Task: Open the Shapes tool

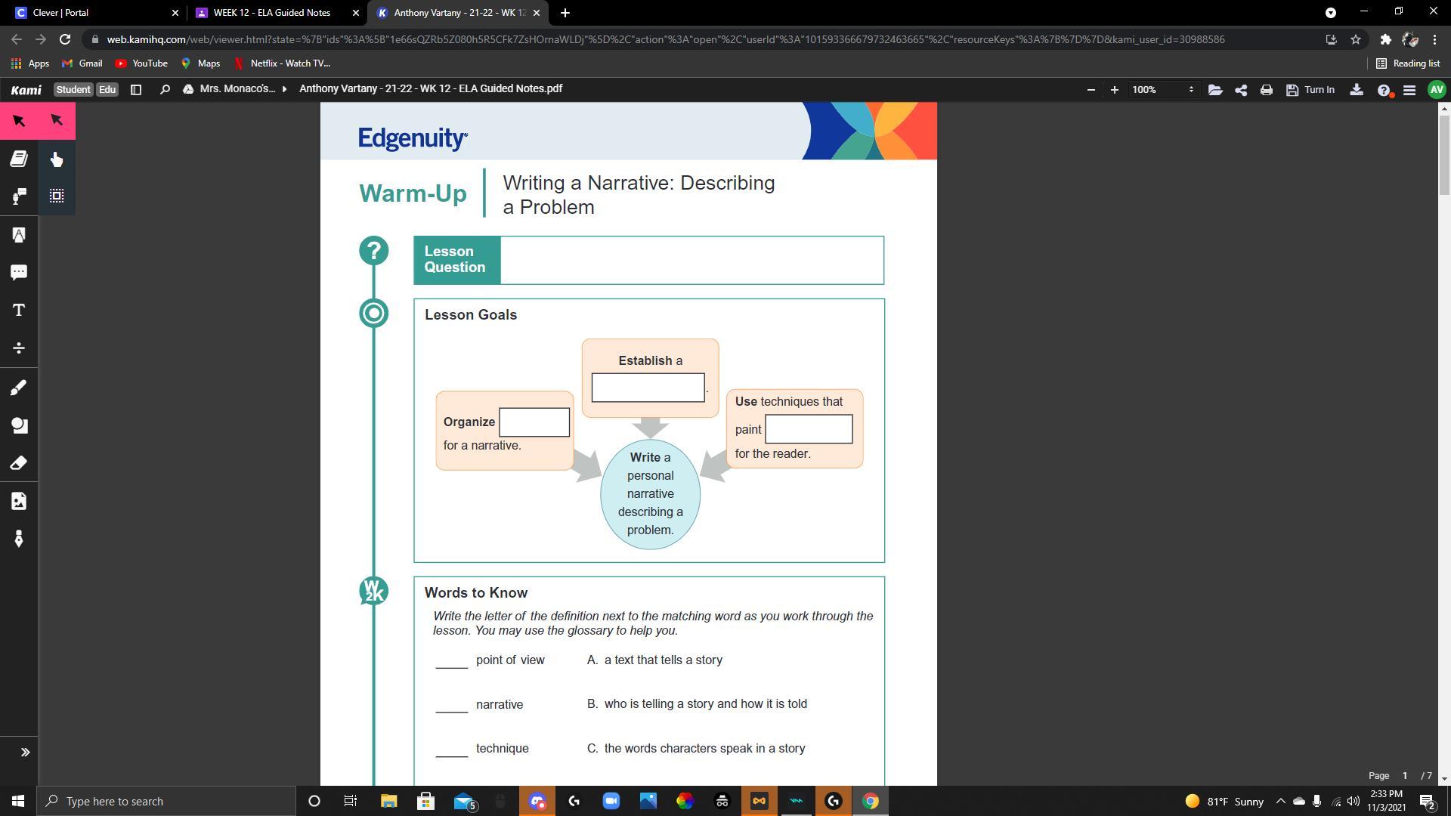Action: point(19,425)
